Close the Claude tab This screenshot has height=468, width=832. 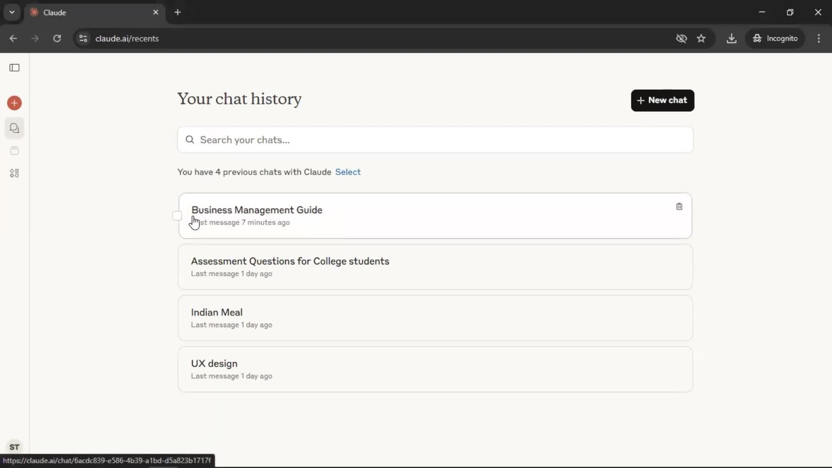(156, 12)
